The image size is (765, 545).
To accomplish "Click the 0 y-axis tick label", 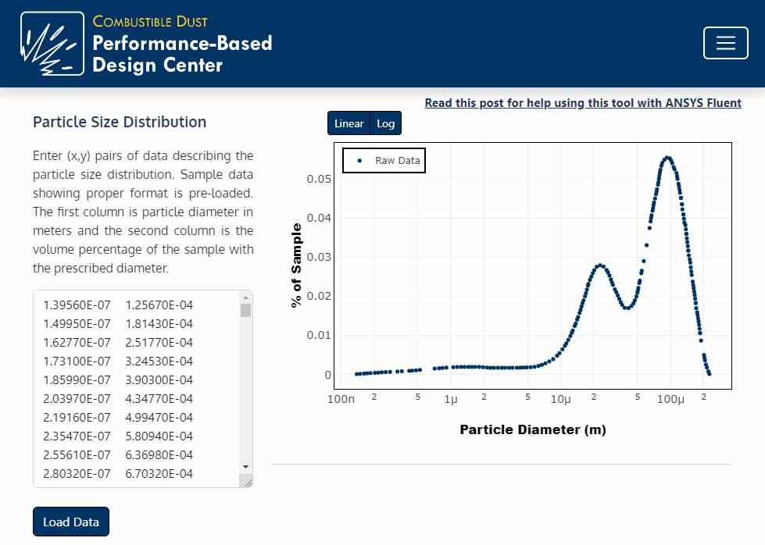I will (328, 375).
